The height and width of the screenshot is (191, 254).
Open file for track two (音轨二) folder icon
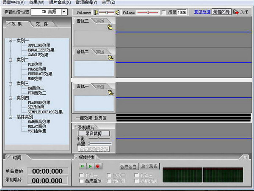[110, 58]
